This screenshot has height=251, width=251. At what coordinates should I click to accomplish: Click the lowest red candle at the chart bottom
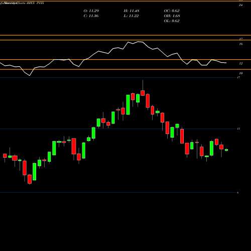pos(30,179)
